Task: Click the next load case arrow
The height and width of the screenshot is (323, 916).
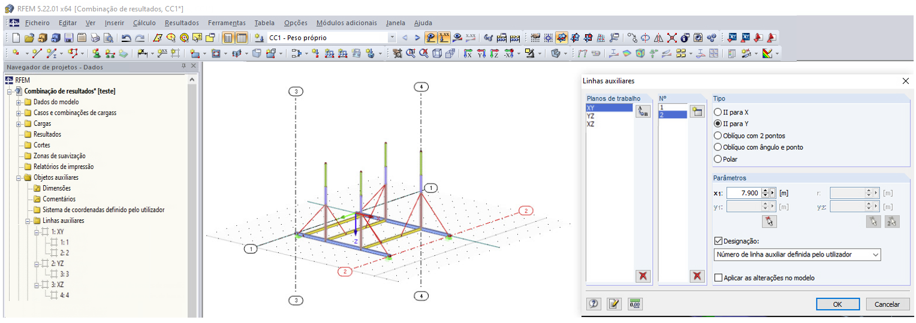Action: click(x=417, y=38)
